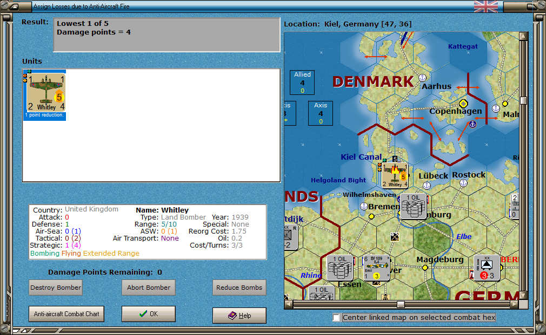Click the 'Bombing' ability label
The width and height of the screenshot is (546, 335).
pyautogui.click(x=45, y=254)
